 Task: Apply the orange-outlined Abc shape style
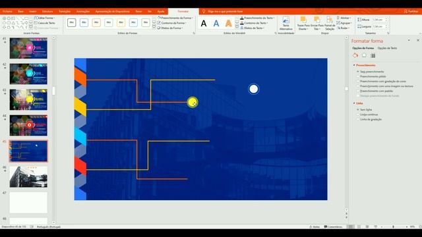(x=96, y=22)
